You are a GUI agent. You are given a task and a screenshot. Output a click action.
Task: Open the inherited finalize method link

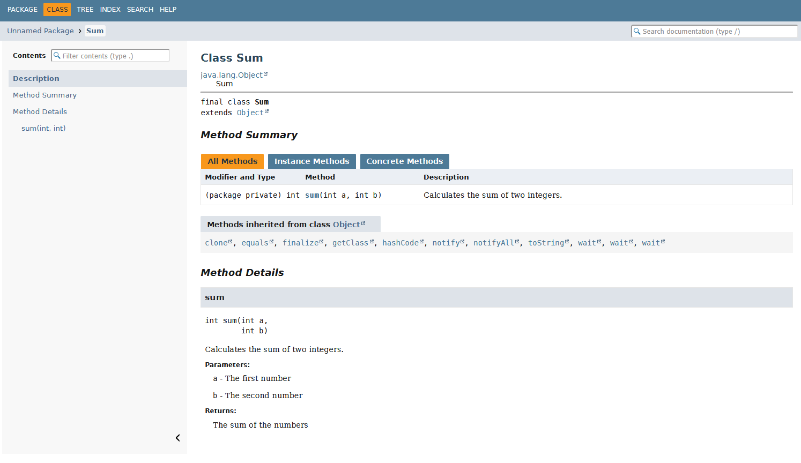pyautogui.click(x=303, y=243)
